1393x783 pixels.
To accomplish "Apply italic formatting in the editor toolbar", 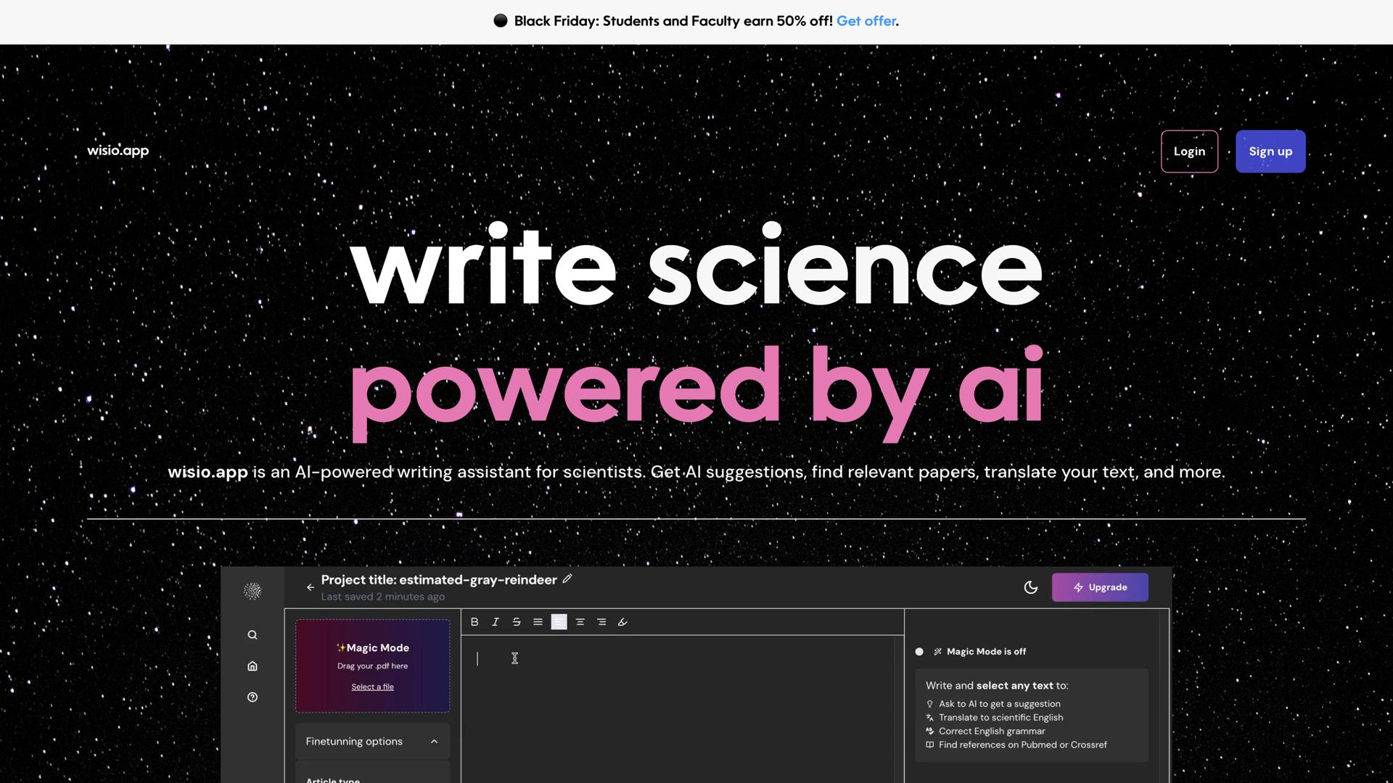I will tap(496, 622).
